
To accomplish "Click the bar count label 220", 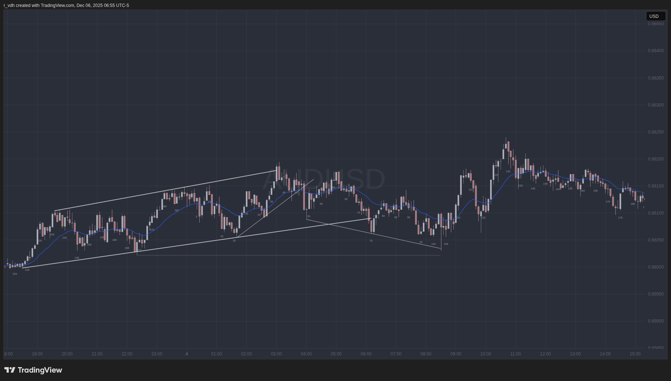I will coord(15,274).
